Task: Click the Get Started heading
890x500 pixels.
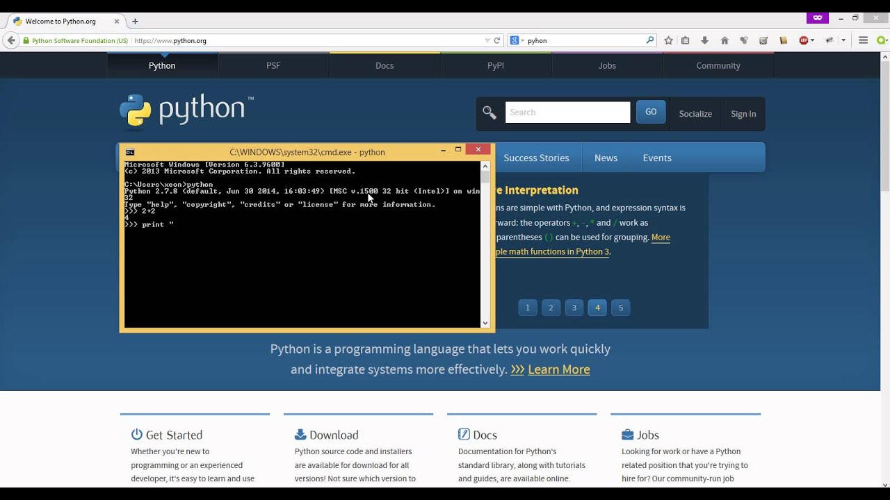Action: pyautogui.click(x=174, y=435)
